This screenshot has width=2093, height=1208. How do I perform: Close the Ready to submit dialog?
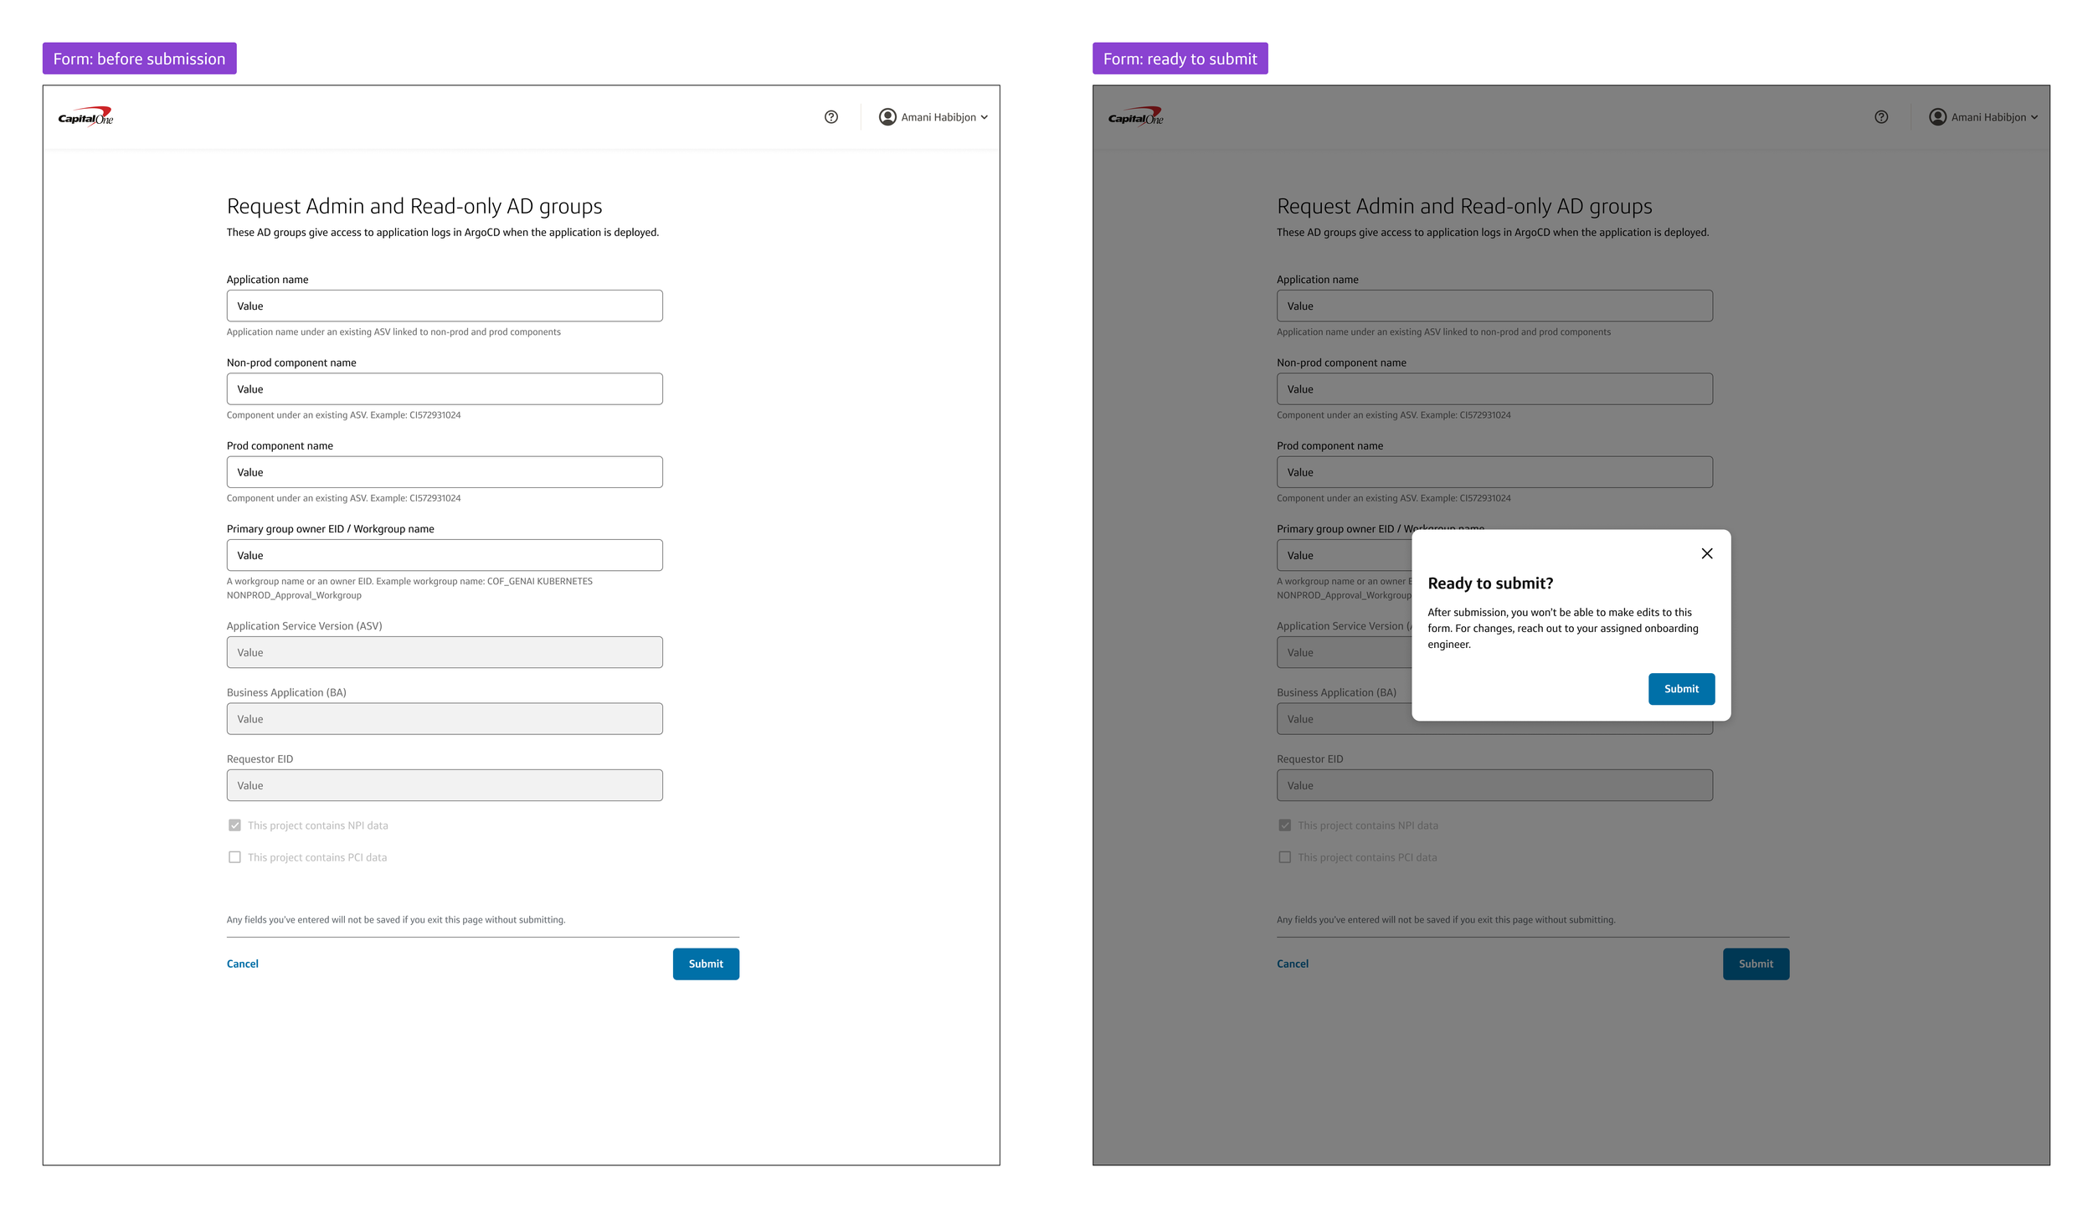pyautogui.click(x=1706, y=553)
